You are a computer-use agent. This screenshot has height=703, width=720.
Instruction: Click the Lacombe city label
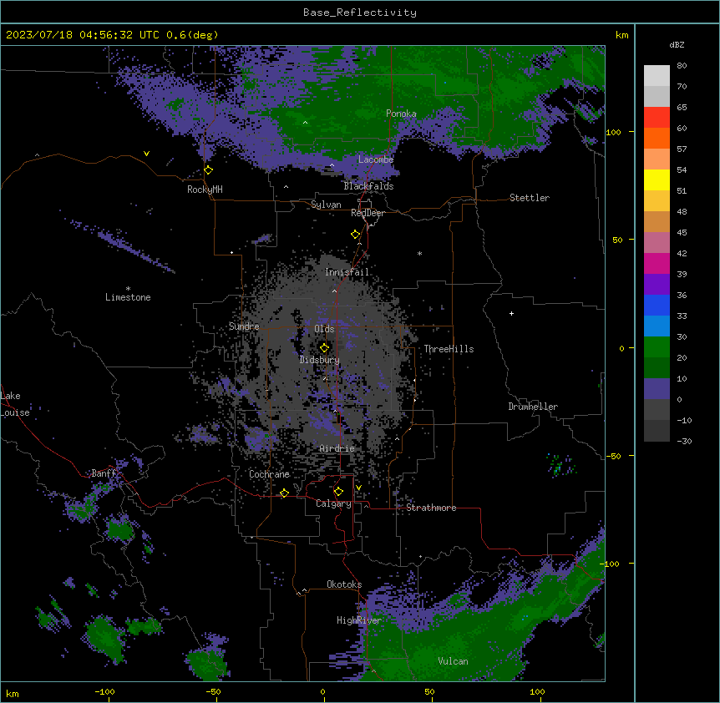coord(376,159)
